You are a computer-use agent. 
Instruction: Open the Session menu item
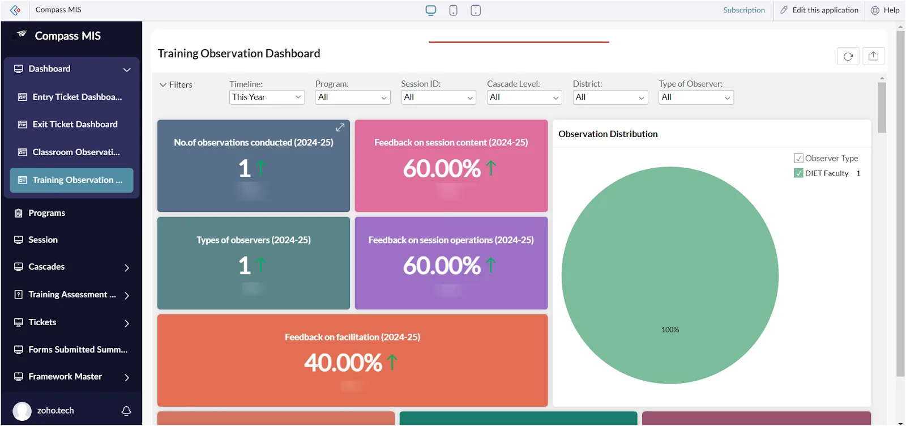(x=71, y=240)
